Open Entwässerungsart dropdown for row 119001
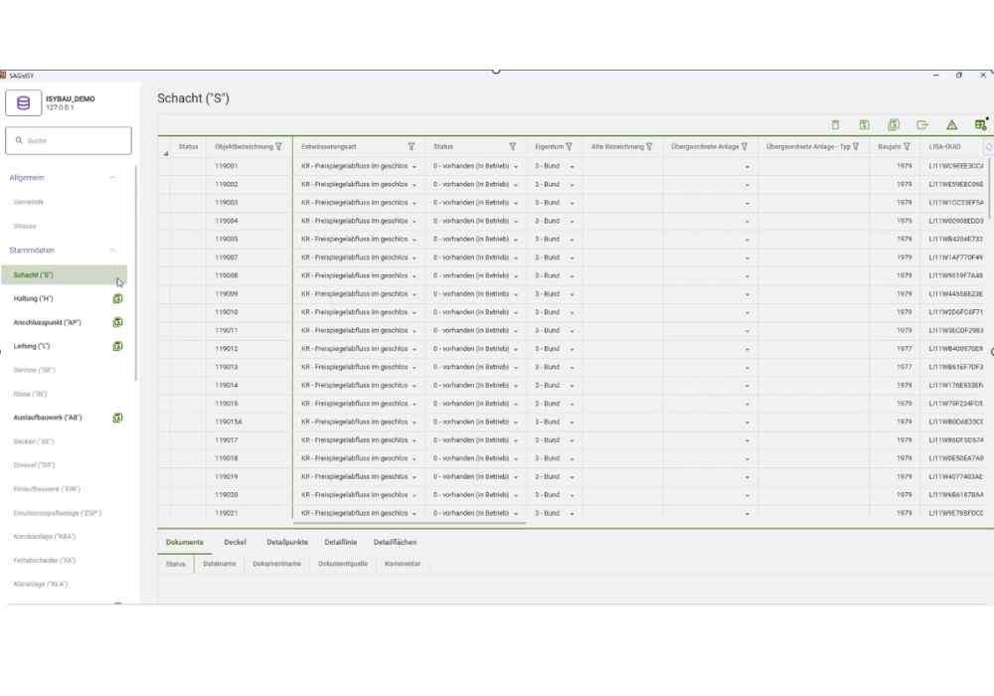Image resolution: width=994 pixels, height=696 pixels. (414, 166)
